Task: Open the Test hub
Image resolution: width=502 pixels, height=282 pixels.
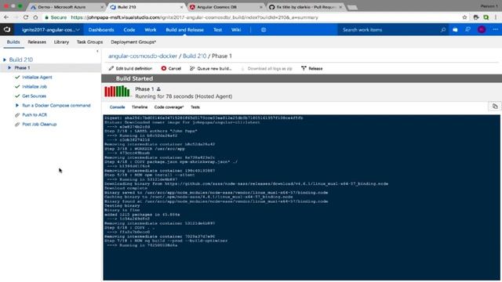Action: [218, 30]
